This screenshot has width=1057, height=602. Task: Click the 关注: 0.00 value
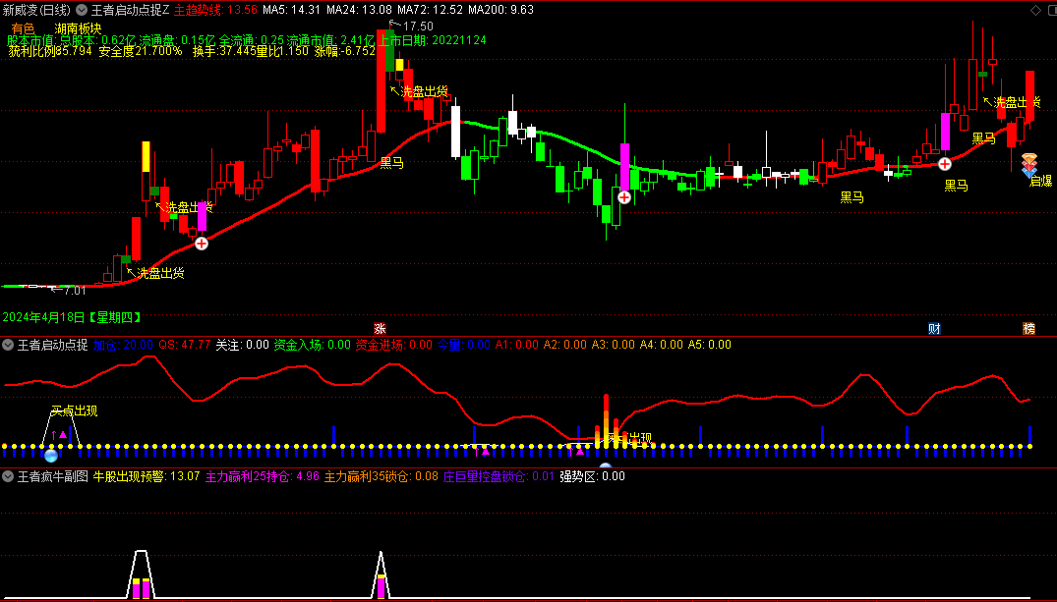tap(242, 345)
